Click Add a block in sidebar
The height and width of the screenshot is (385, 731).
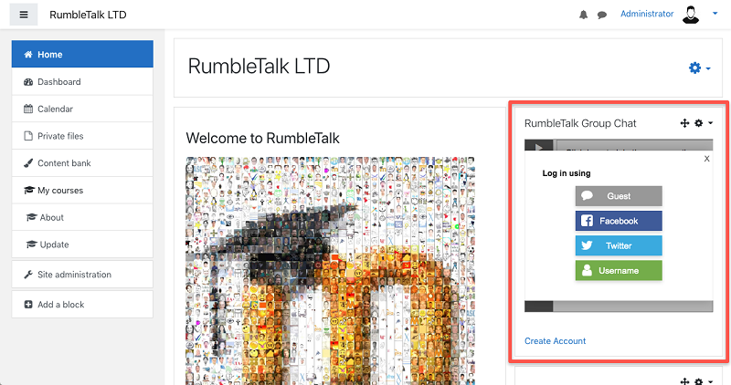[x=82, y=304]
